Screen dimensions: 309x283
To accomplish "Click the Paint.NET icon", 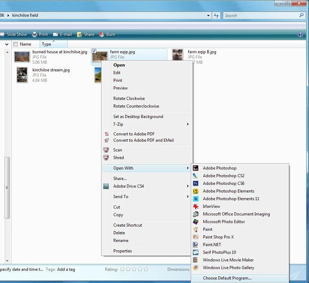I will [x=196, y=245].
